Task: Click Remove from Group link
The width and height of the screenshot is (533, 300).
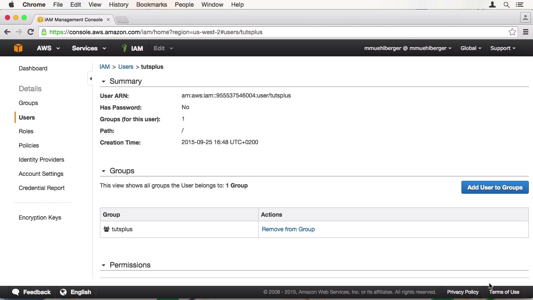Action: point(288,229)
